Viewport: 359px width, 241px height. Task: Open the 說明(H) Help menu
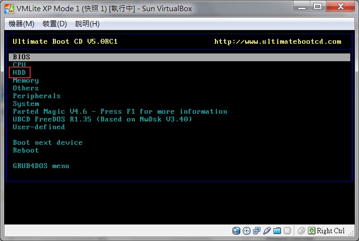point(87,24)
